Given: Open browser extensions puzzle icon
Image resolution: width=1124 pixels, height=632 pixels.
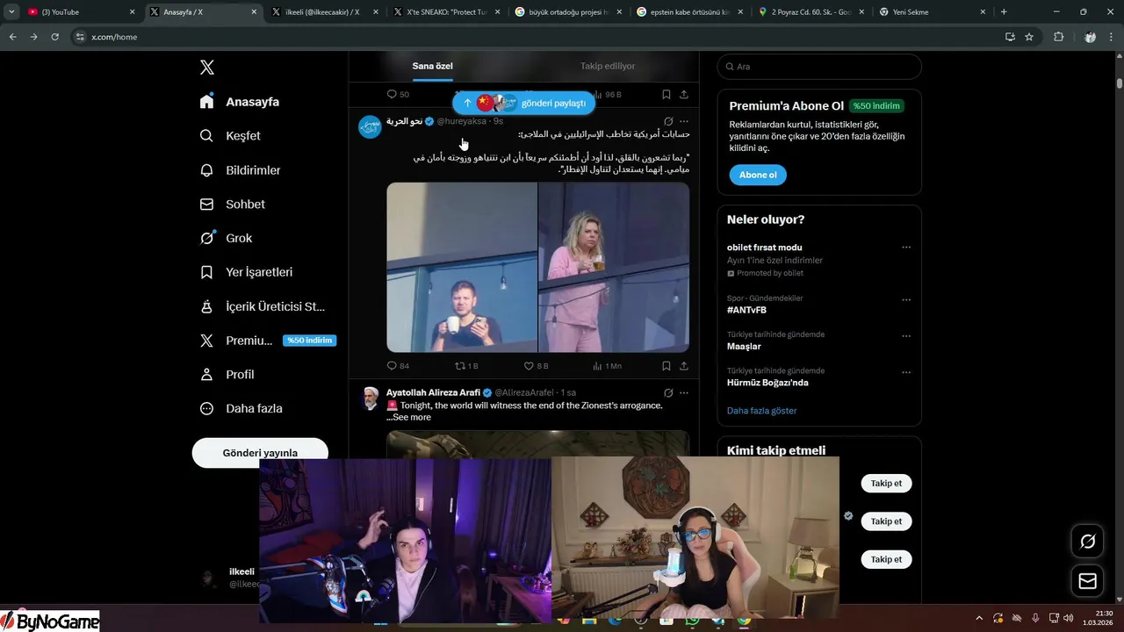Looking at the screenshot, I should [1058, 37].
